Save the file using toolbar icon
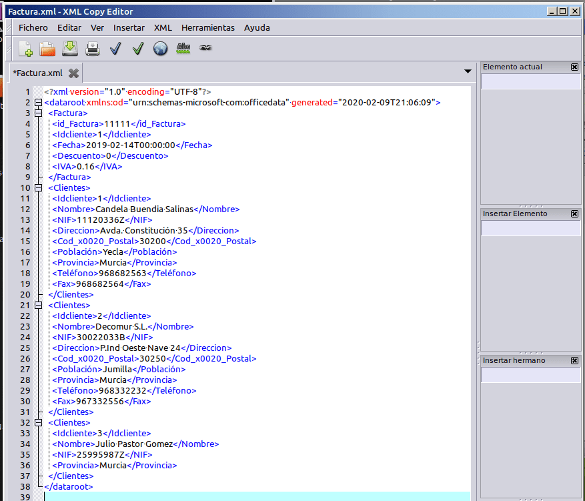This screenshot has width=585, height=501. tap(70, 48)
